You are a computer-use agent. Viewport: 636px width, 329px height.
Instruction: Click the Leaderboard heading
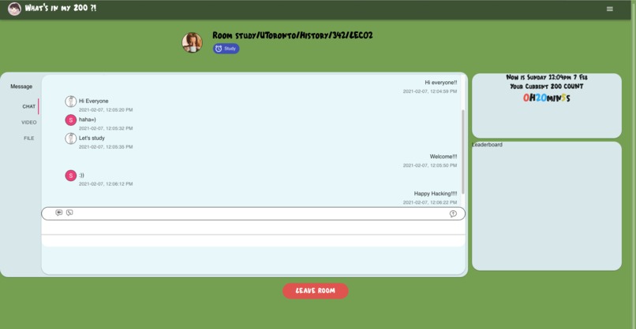487,145
